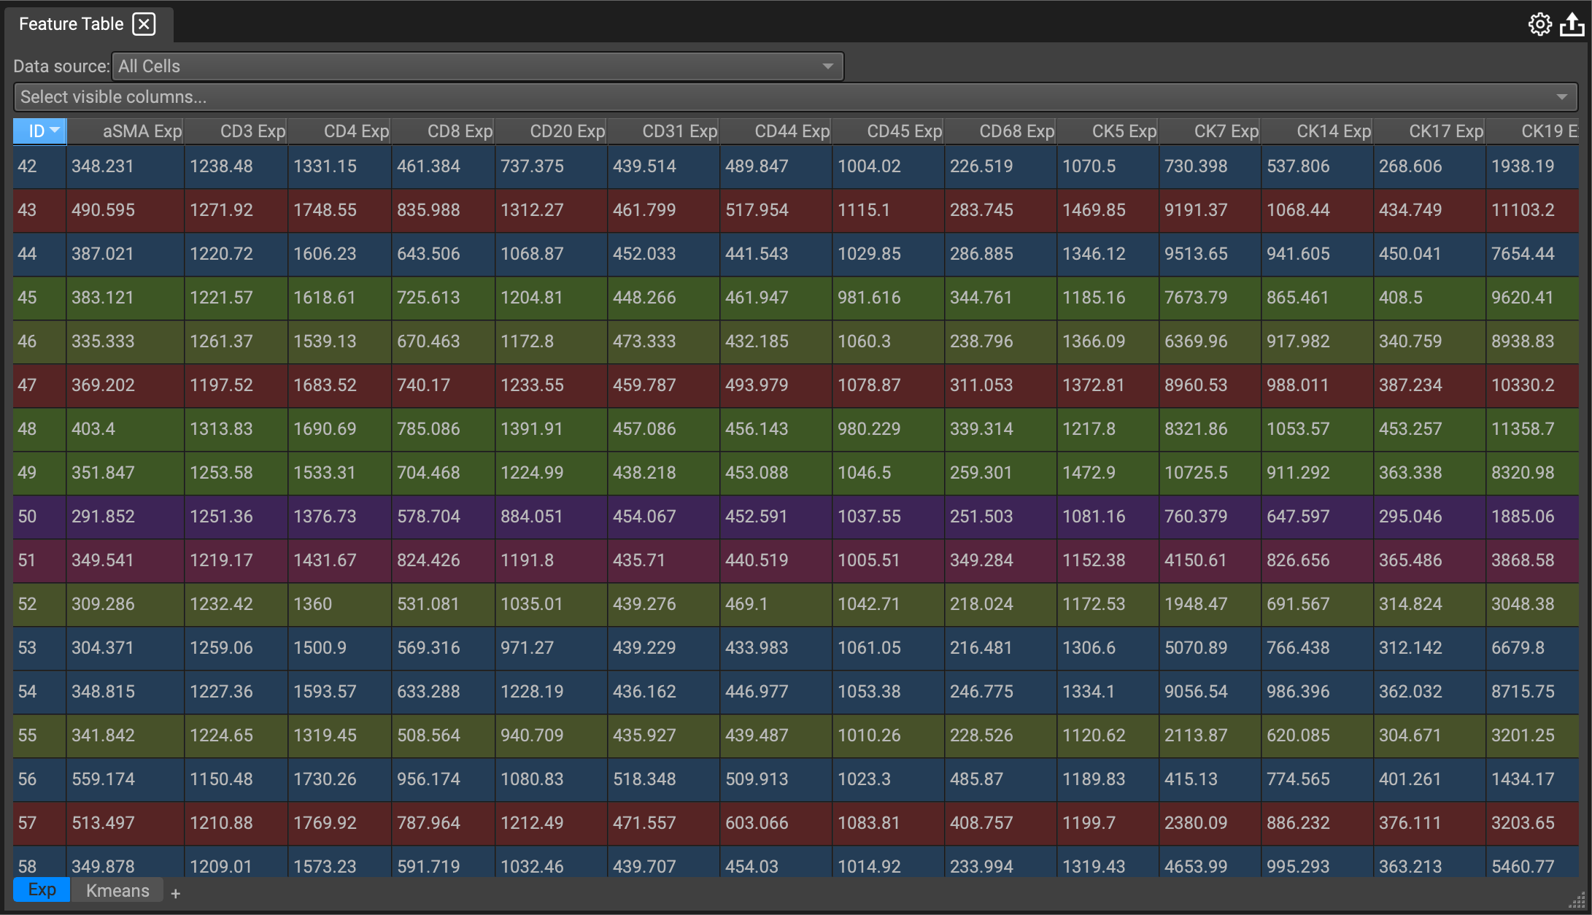Click the add new tab plus icon

(x=175, y=893)
